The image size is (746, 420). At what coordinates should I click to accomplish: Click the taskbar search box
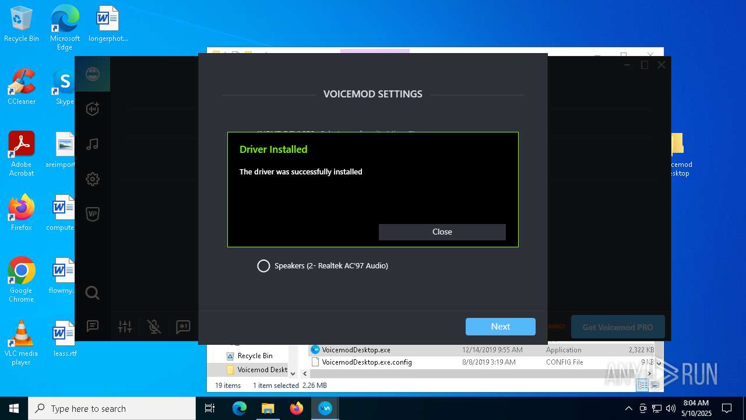pos(112,408)
